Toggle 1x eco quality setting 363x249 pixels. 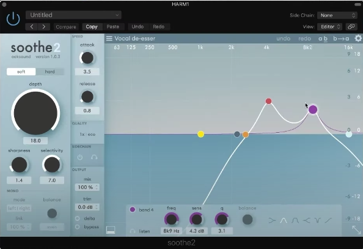pyautogui.click(x=87, y=135)
